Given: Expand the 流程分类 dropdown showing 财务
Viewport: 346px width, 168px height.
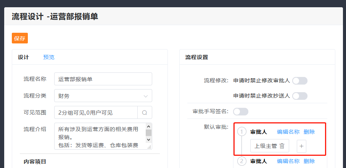Looking at the screenshot, I should coord(103,96).
